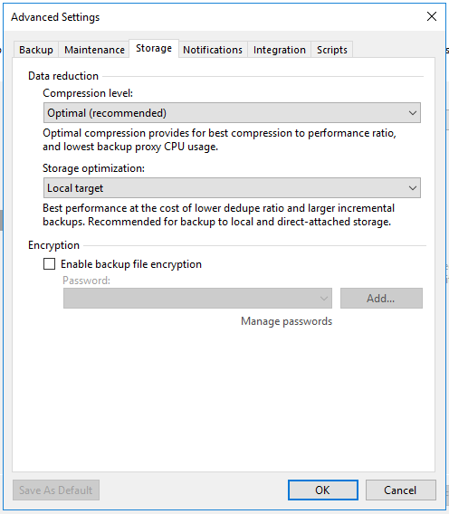The width and height of the screenshot is (449, 514).
Task: Click the 'Enable backup file encryption' label text
Action: (131, 264)
